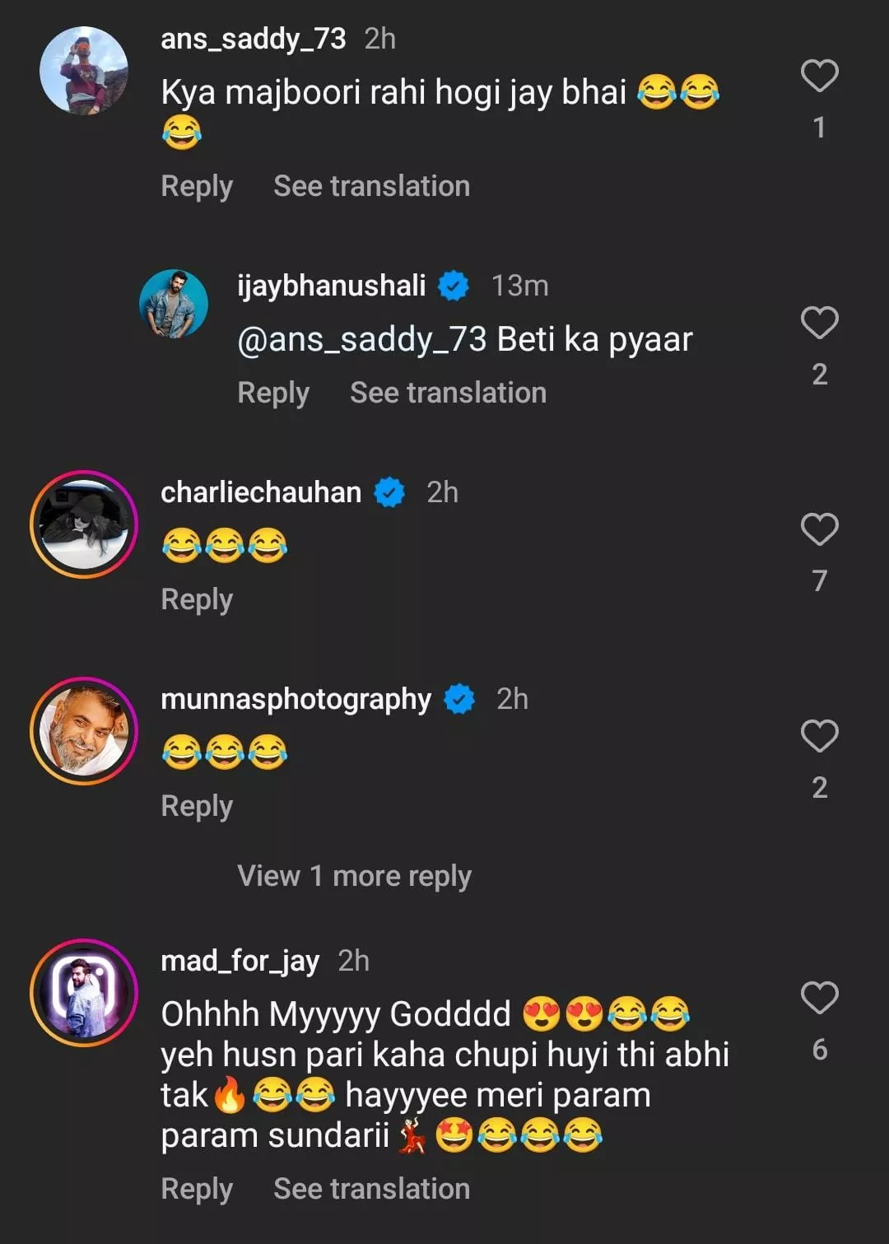
Task: Reply to munnasphotography's comment
Action: (197, 806)
